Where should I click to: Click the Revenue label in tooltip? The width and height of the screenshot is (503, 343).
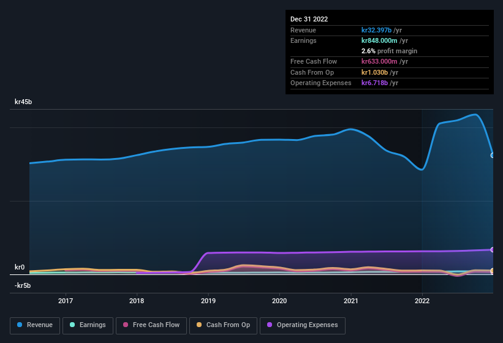(x=303, y=30)
